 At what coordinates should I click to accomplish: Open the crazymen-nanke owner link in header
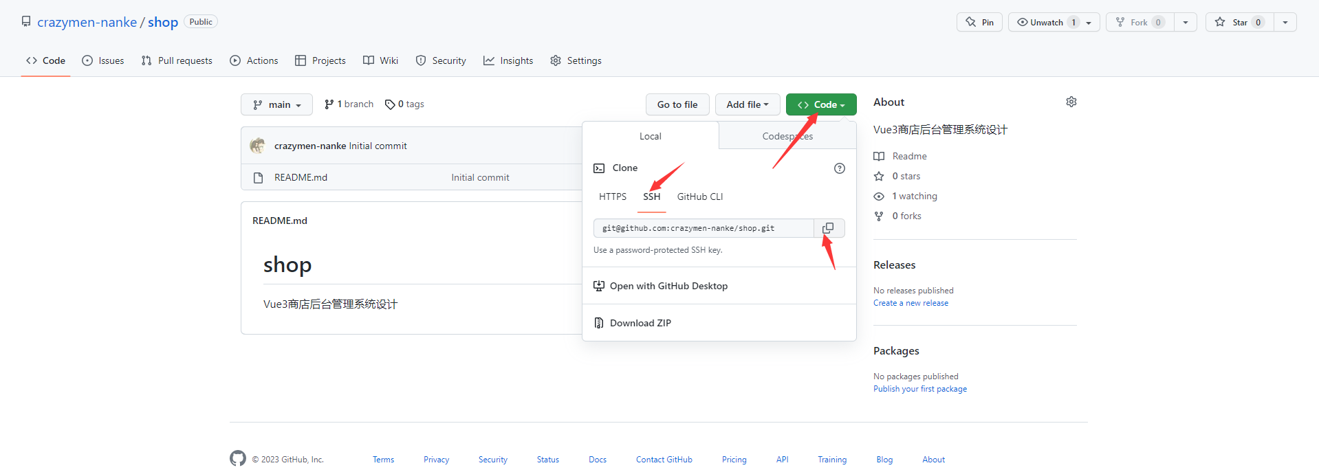87,22
